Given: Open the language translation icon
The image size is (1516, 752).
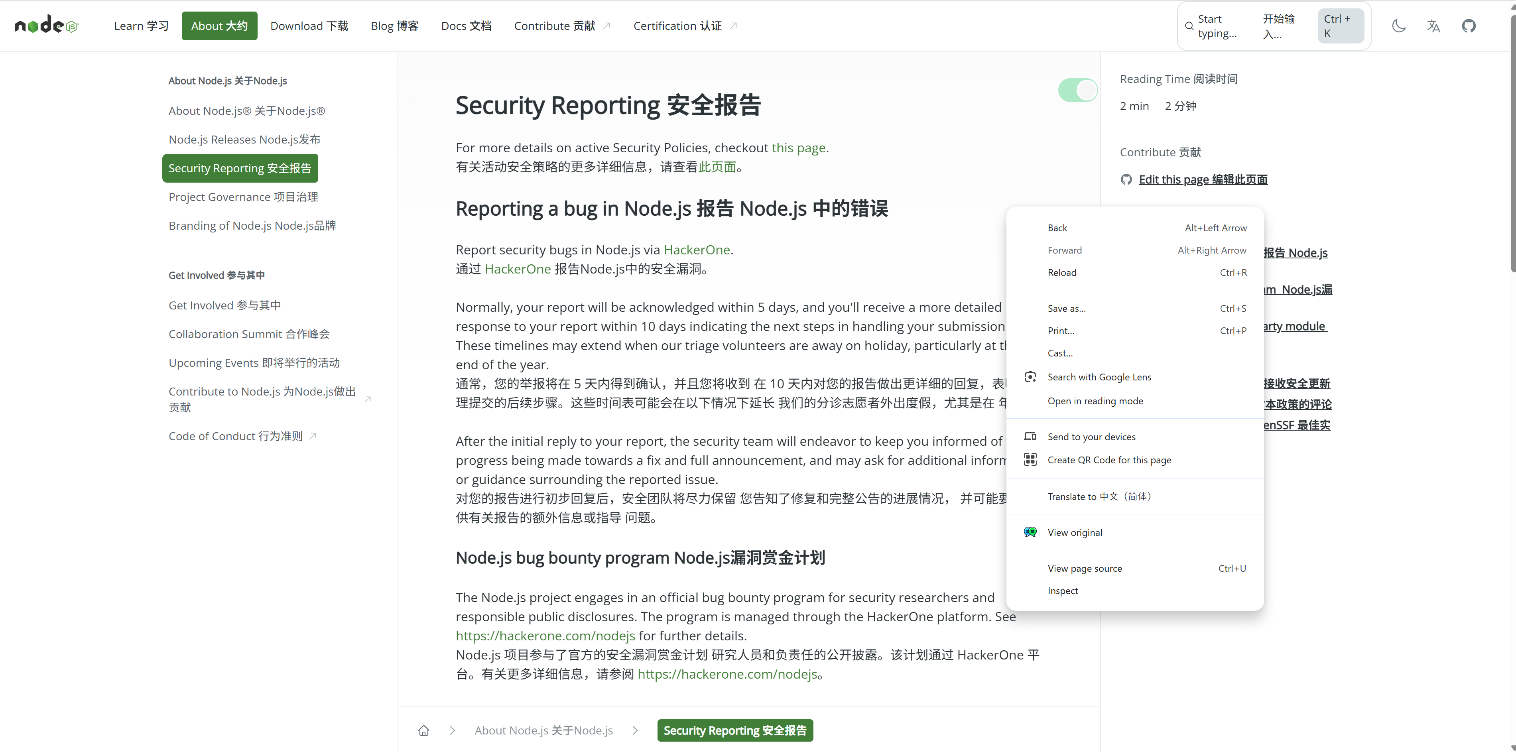Looking at the screenshot, I should (1433, 26).
